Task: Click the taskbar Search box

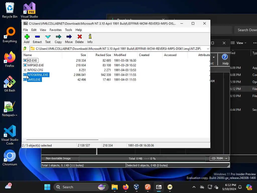Action: pos(81,187)
